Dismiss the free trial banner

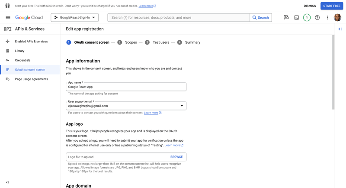point(310,6)
